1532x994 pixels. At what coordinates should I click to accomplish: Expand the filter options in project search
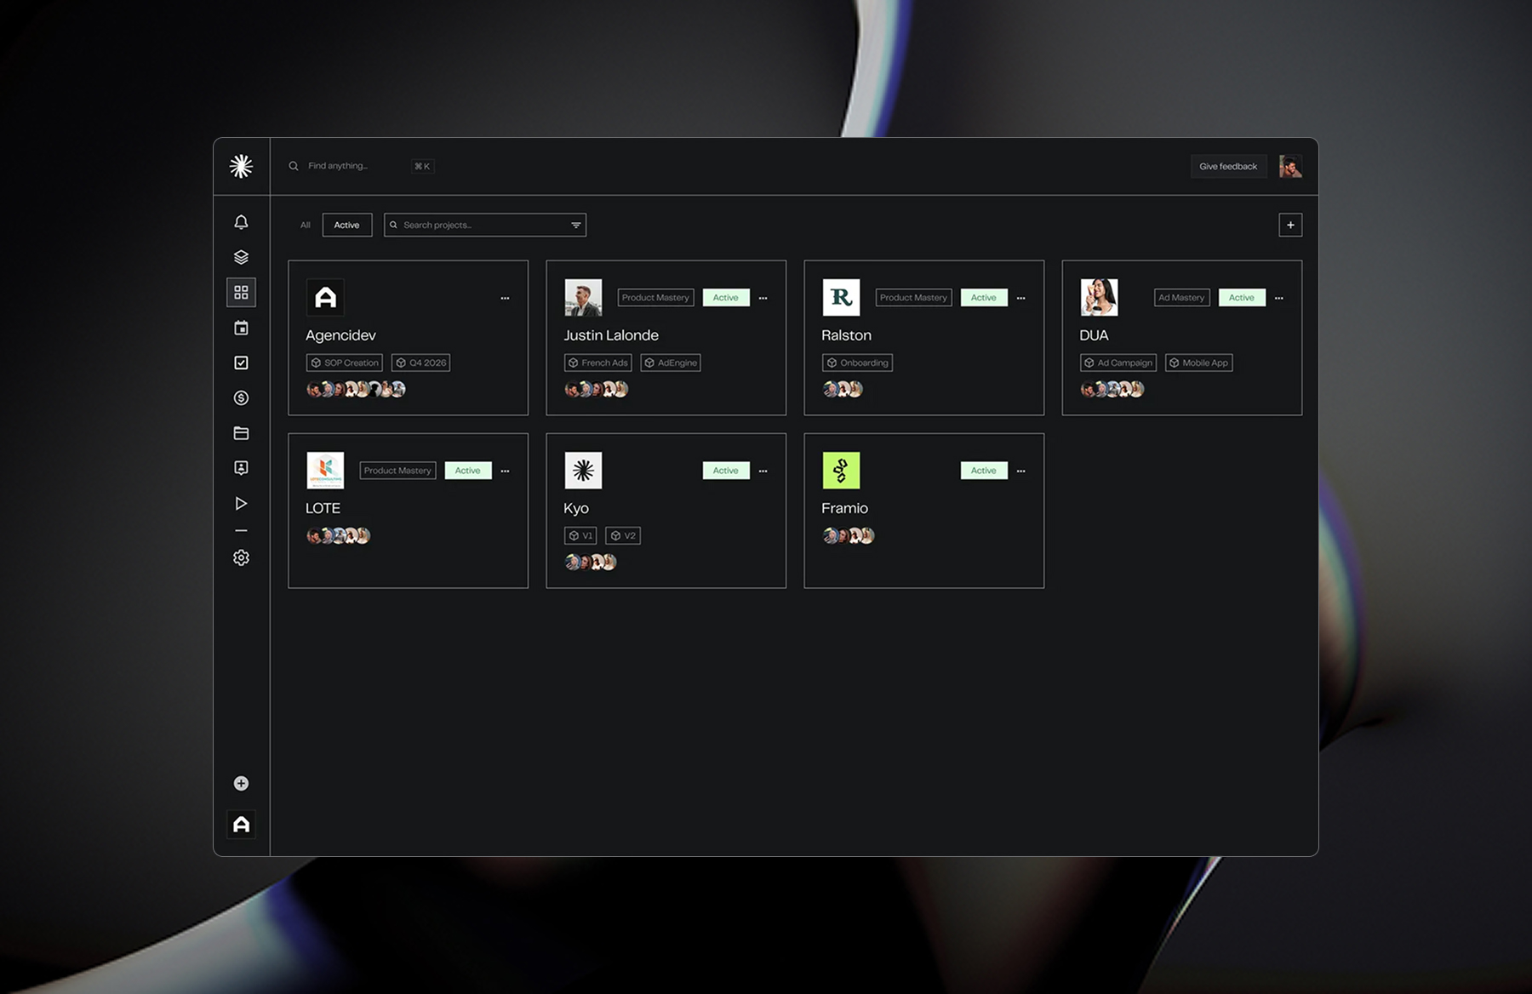(x=576, y=225)
